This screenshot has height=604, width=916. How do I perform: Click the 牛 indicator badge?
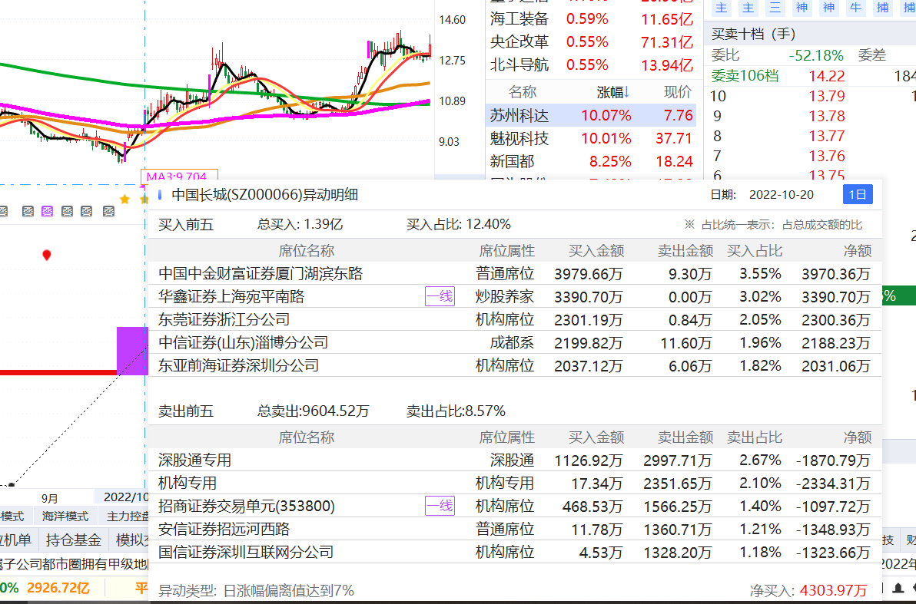[x=856, y=8]
